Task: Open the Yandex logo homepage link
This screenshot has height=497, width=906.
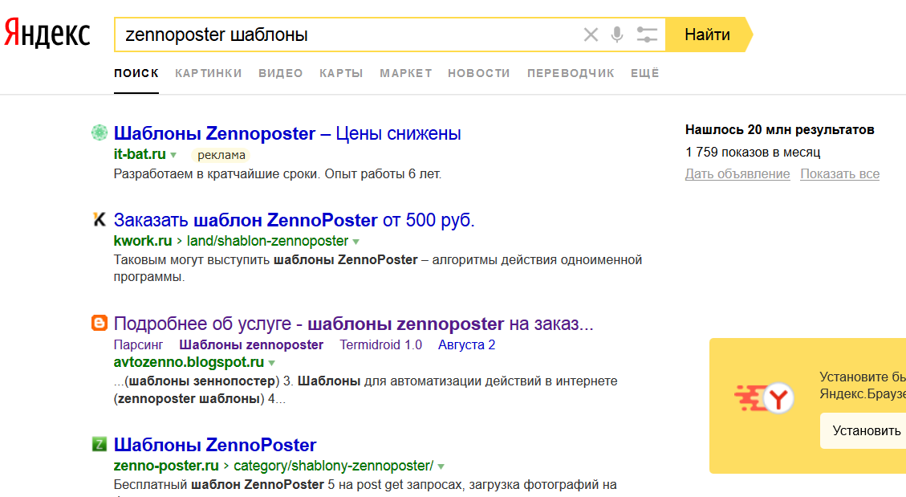Action: point(47,34)
